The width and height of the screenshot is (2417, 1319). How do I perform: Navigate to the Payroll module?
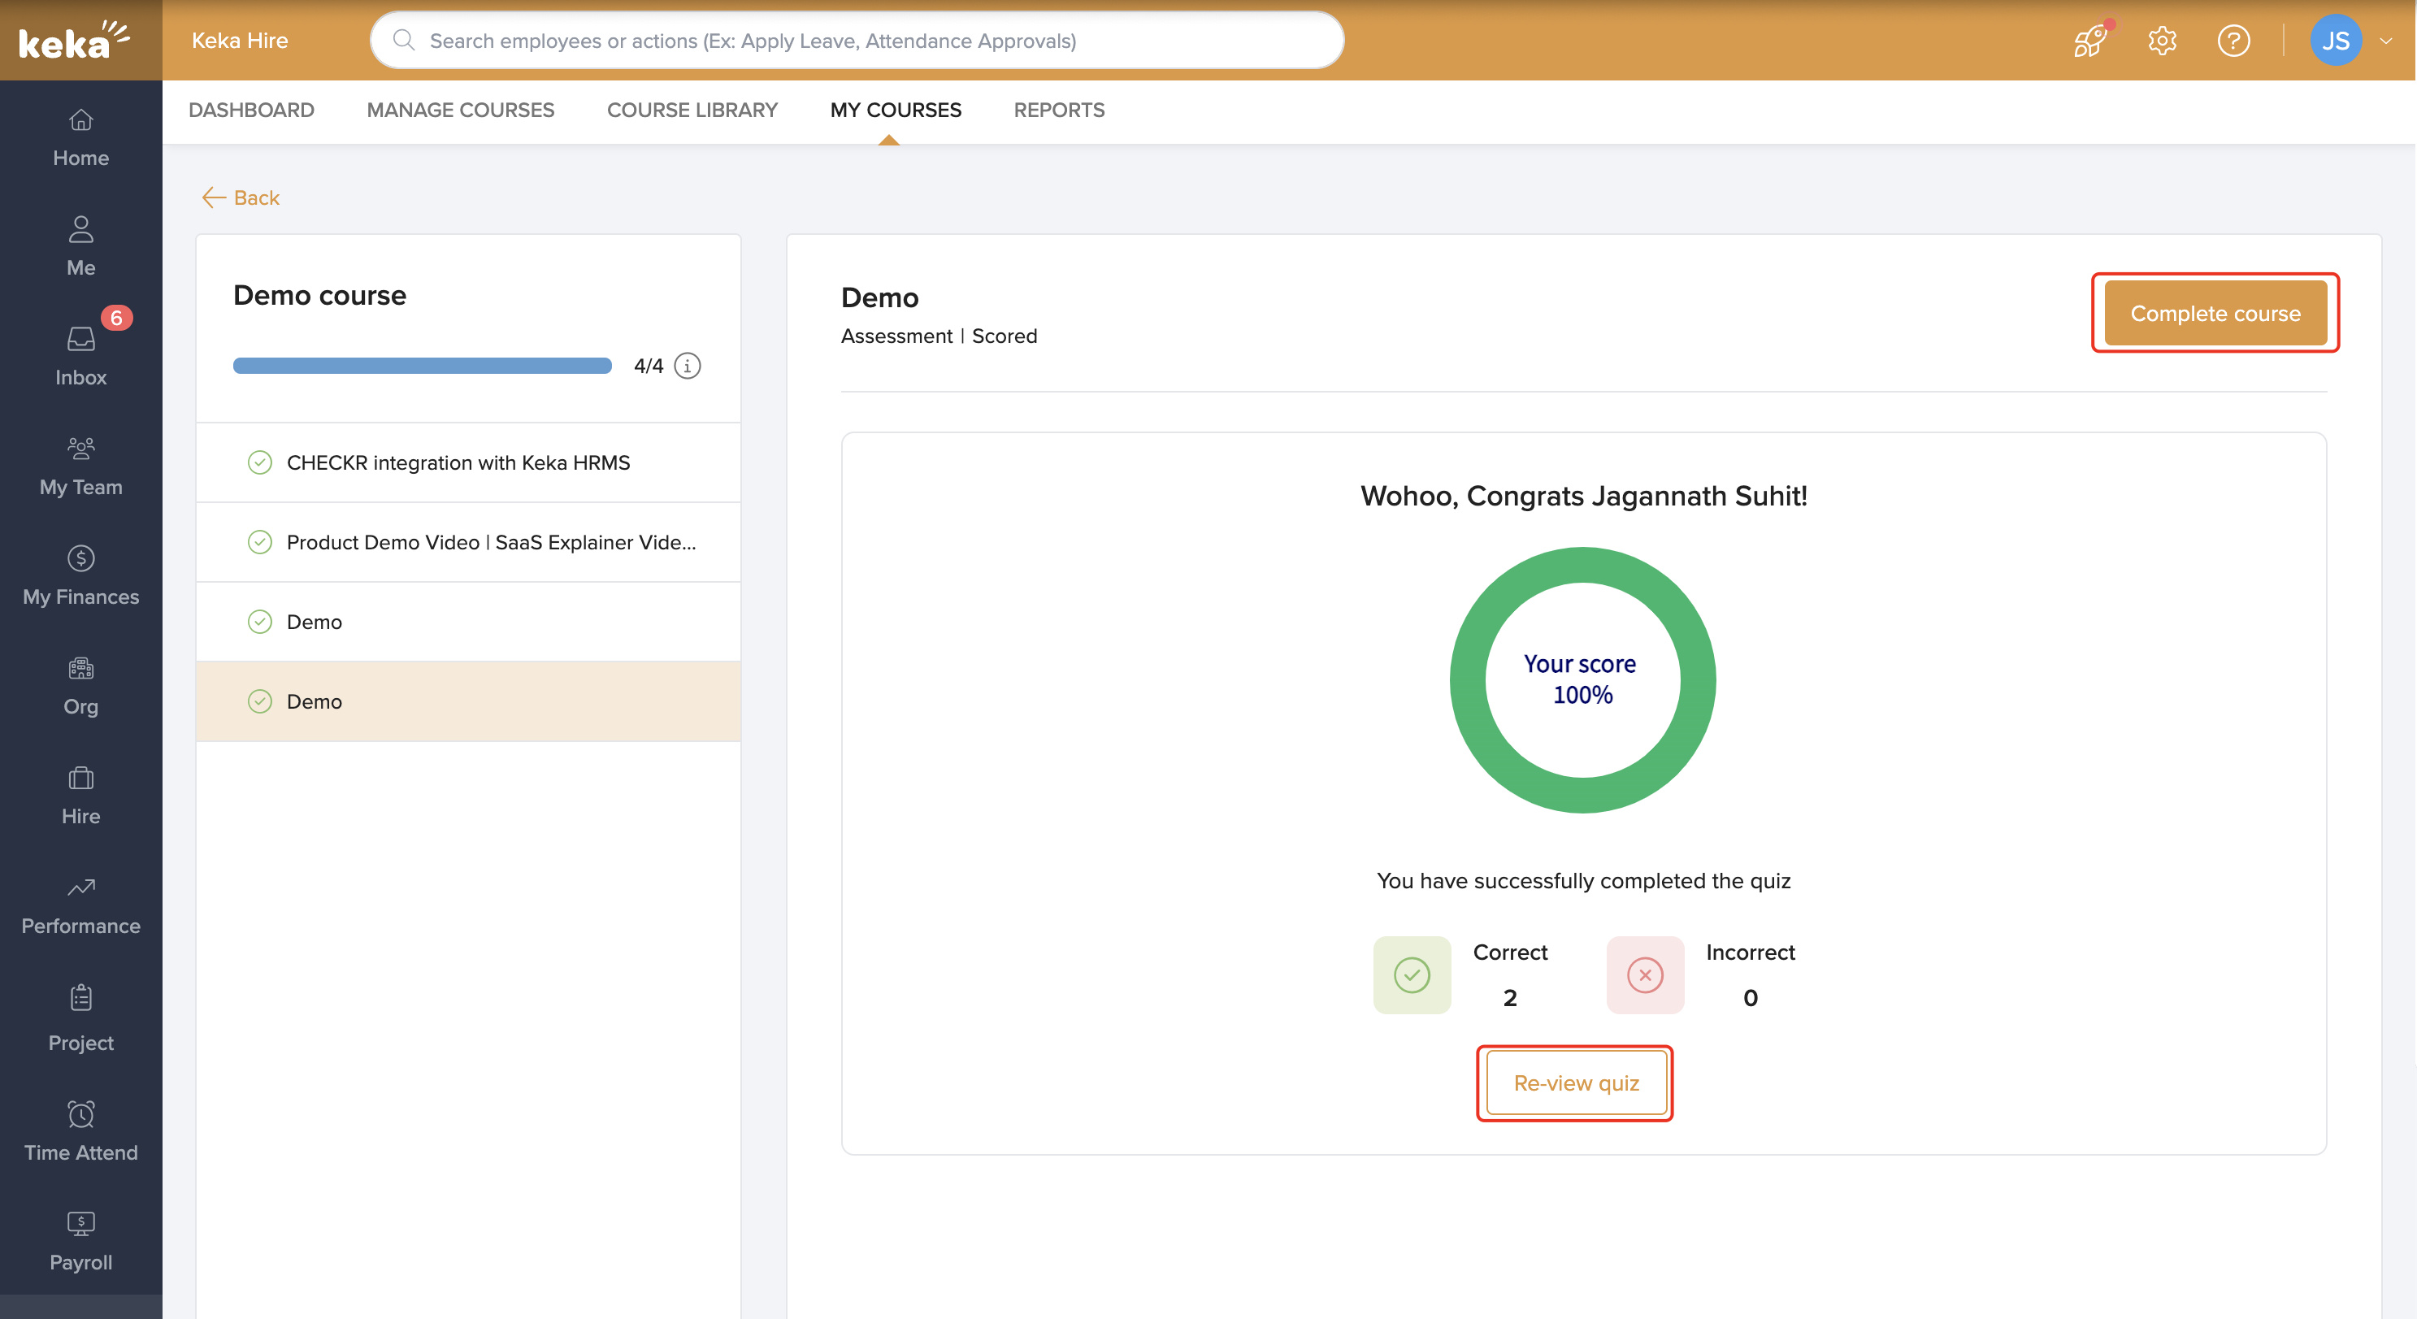click(80, 1241)
